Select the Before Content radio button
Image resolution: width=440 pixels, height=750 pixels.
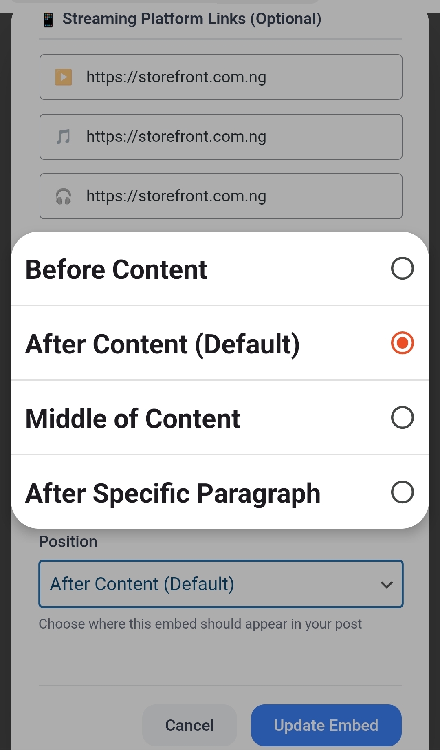pos(403,268)
